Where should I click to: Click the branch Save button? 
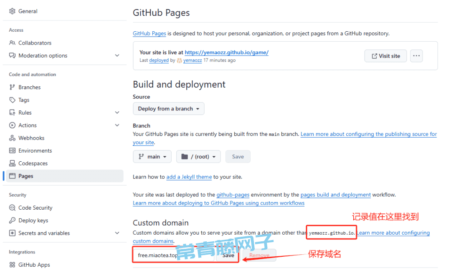pyautogui.click(x=238, y=156)
